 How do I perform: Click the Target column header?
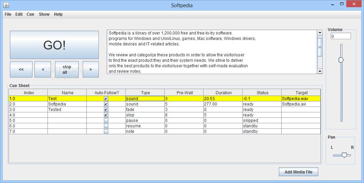tap(301, 93)
